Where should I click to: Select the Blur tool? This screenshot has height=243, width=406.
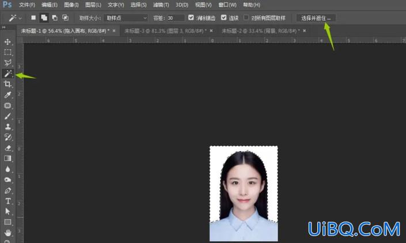[7, 169]
